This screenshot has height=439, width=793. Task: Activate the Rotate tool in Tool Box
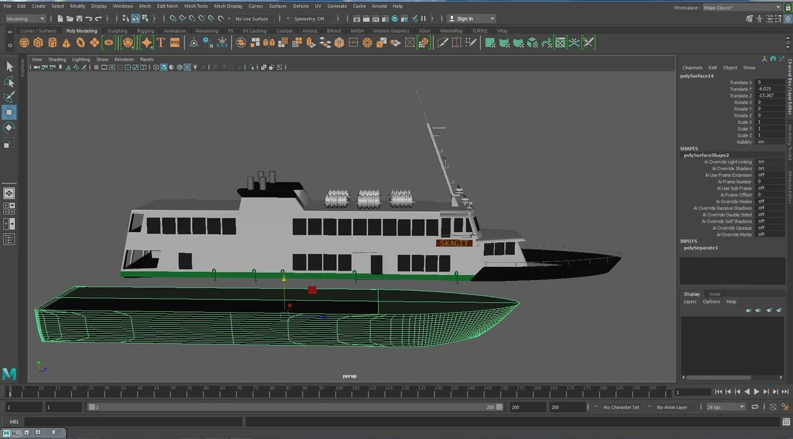coord(9,128)
